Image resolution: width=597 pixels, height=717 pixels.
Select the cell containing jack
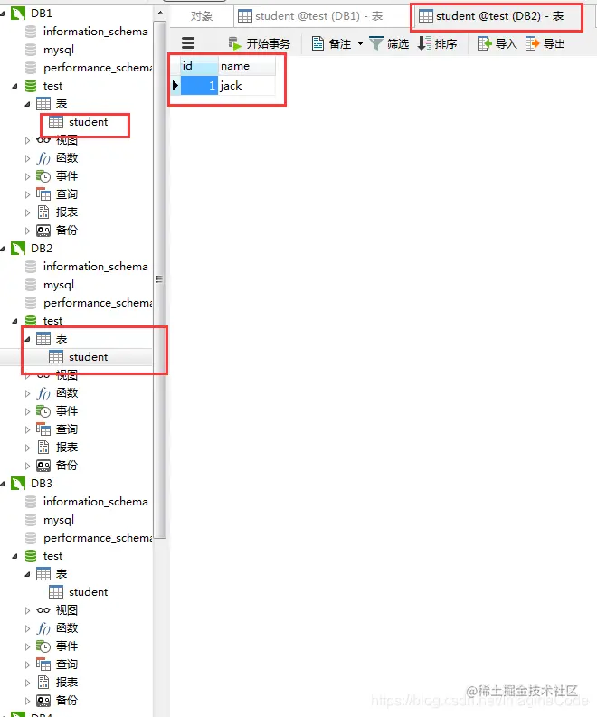pyautogui.click(x=247, y=86)
